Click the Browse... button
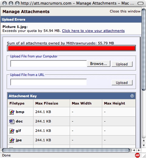 click(x=99, y=64)
